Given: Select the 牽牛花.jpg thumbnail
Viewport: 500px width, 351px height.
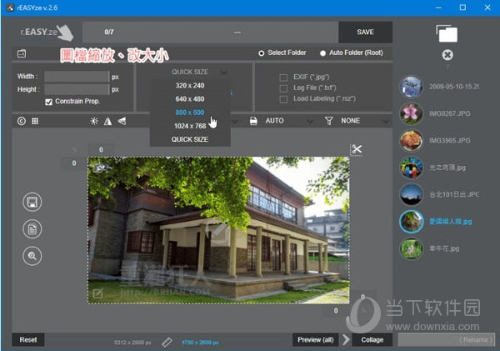Looking at the screenshot, I should (412, 248).
